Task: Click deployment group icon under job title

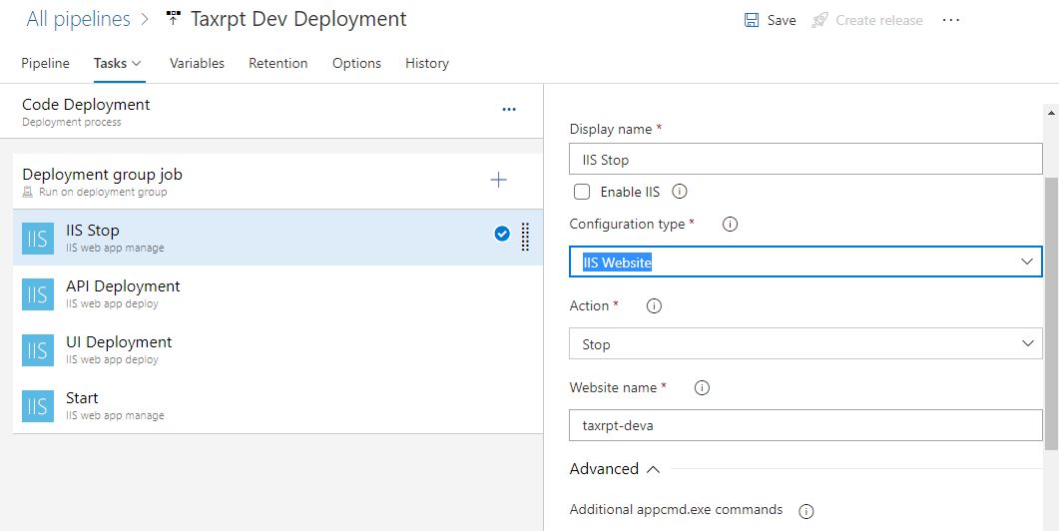Action: pyautogui.click(x=27, y=192)
